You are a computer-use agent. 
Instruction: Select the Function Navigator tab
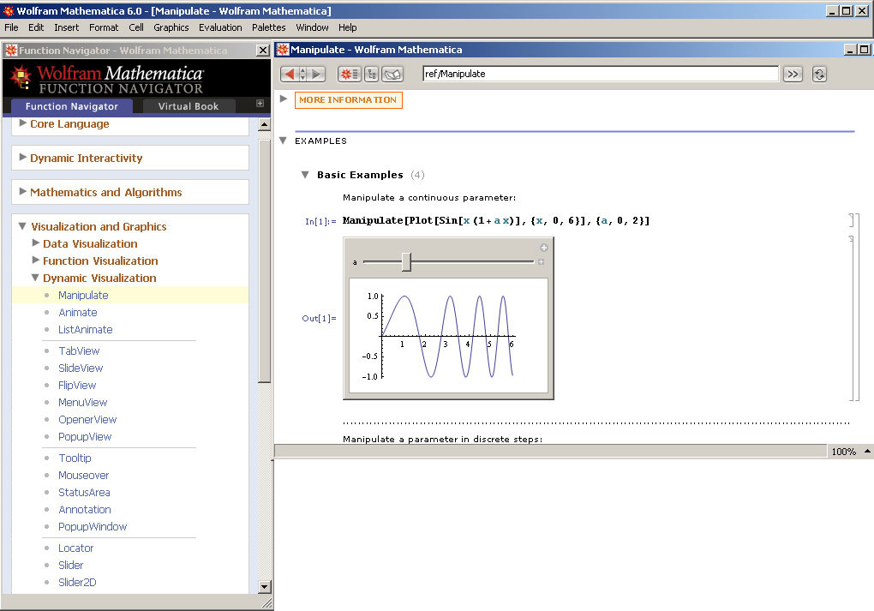click(72, 106)
